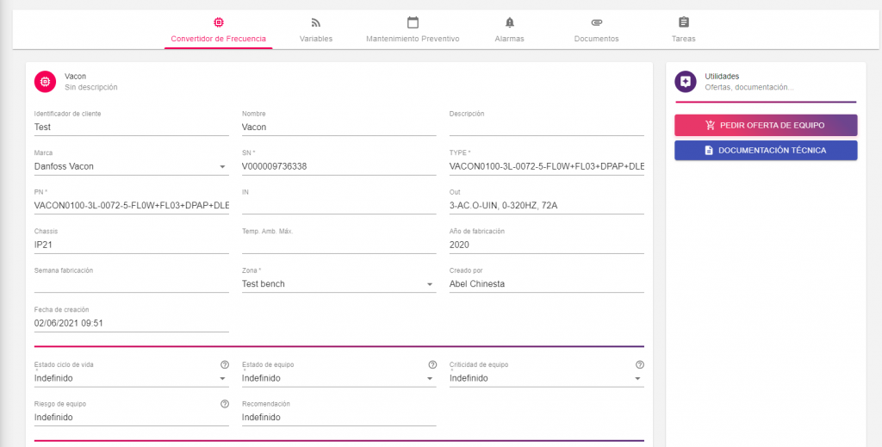Screen dimensions: 882x447
Task: Click help icon beside Riesgo de equipo
Action: 224,403
